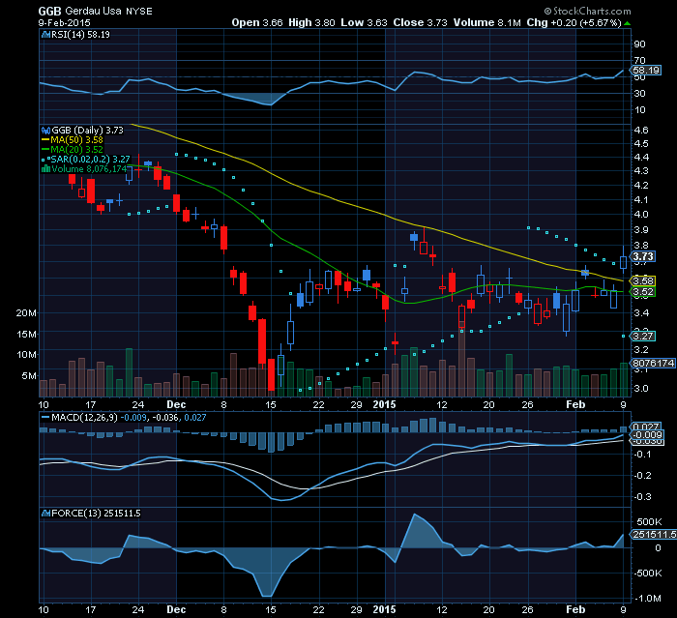Click Feb on the price chart date axis
Screen dimensions: 677x618
point(575,404)
